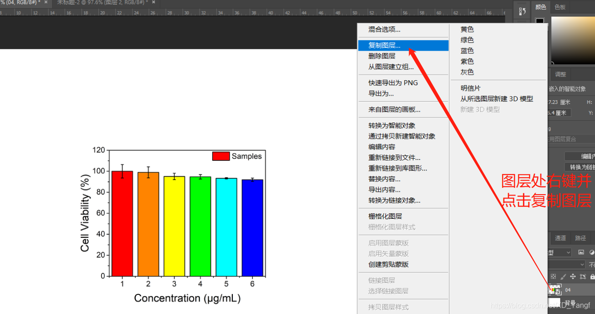This screenshot has width=595, height=314.
Task: Click the 编辑内容 button in Properties
Action: click(x=580, y=156)
